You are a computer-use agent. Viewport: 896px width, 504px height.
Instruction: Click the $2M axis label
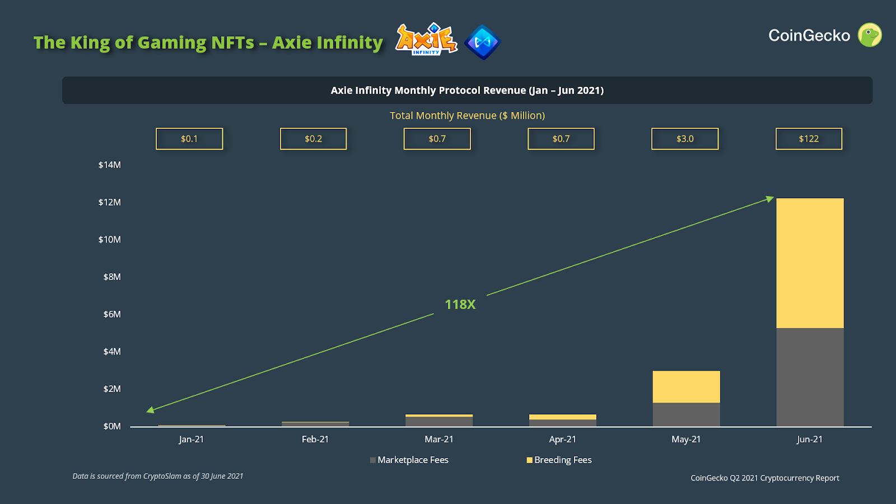pos(112,389)
